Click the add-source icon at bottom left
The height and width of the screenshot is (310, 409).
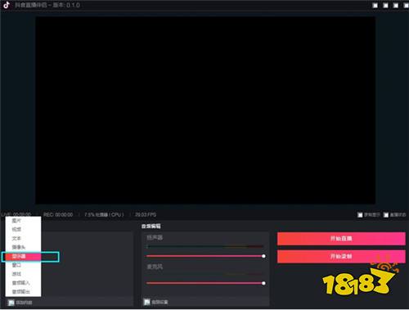(x=11, y=303)
